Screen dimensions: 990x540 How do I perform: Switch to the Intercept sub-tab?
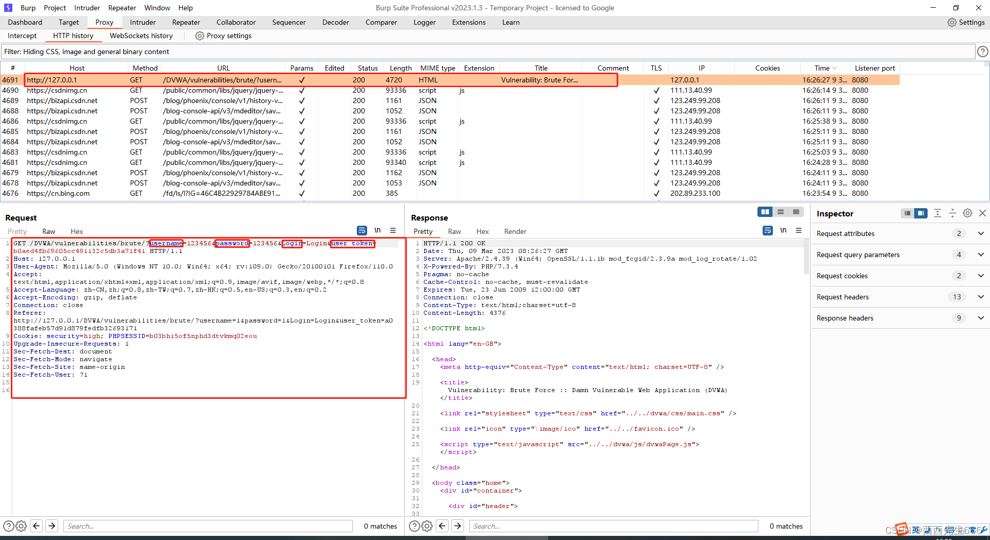click(22, 36)
